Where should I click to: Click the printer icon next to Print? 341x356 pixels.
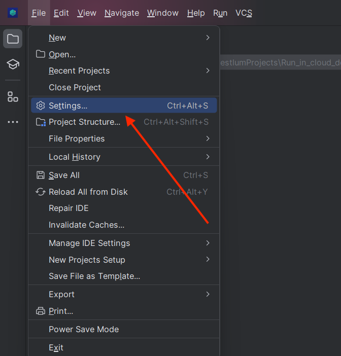(x=41, y=311)
